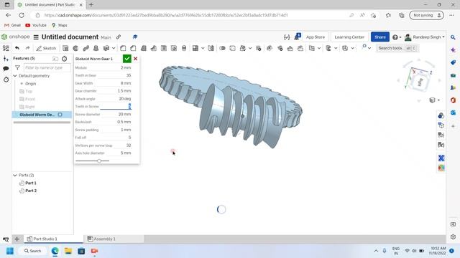Open the Edge sidebar search icon
This screenshot has width=460, height=258.
(453, 37)
